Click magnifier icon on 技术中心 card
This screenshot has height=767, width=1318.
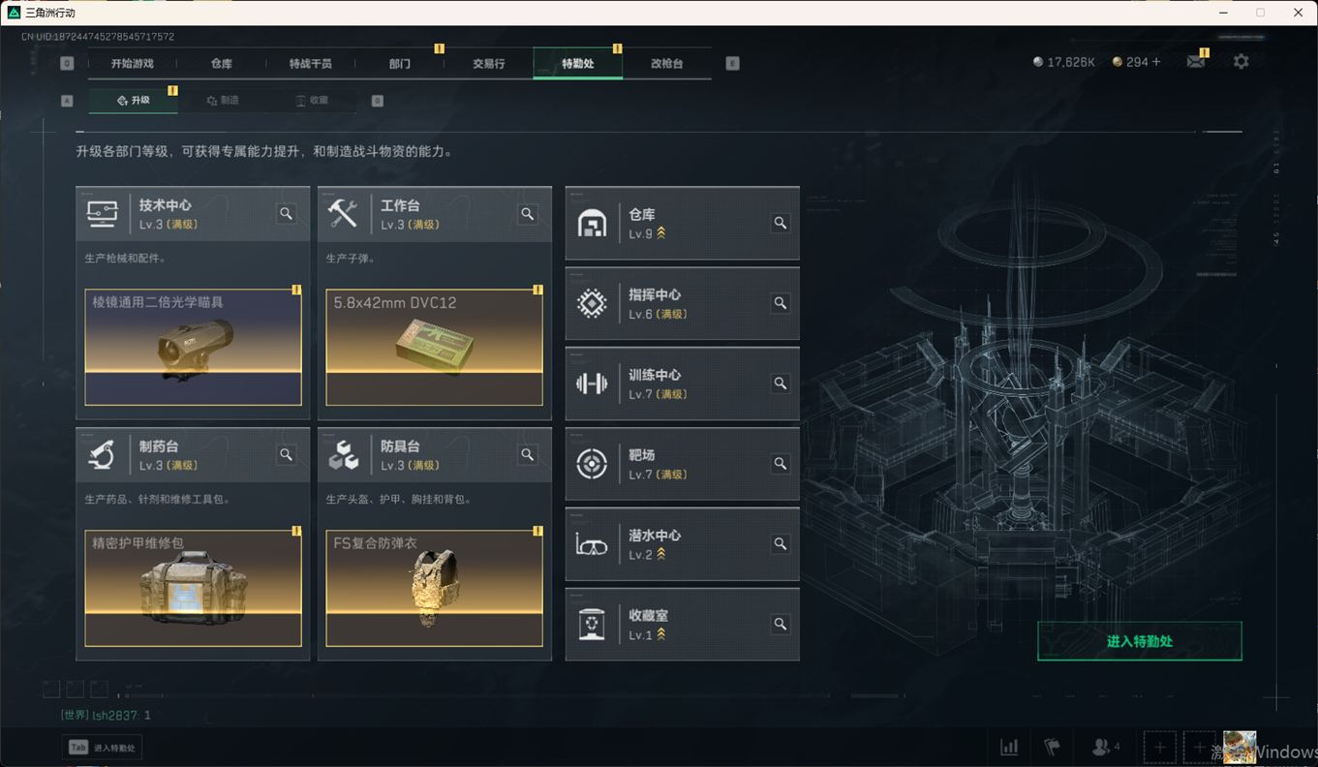pyautogui.click(x=287, y=213)
